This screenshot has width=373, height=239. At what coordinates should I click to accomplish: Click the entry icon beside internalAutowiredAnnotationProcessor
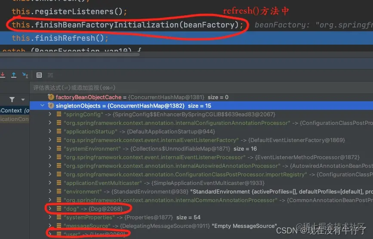[59, 166]
